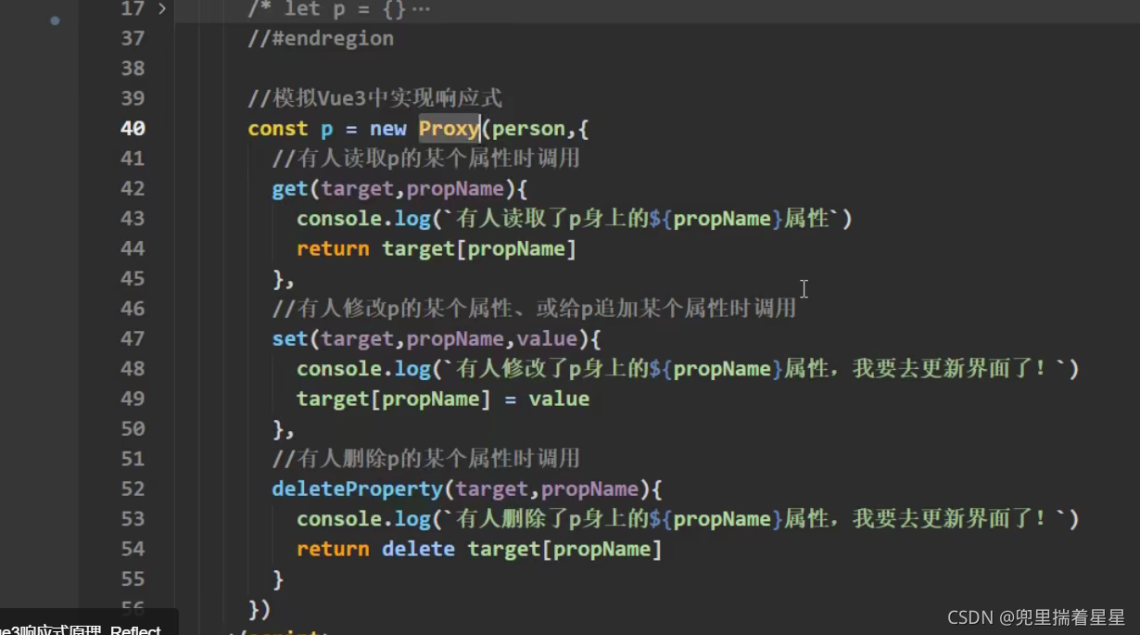The image size is (1140, 635).
Task: Click 'return target[propName]' on line 44
Action: 437,249
